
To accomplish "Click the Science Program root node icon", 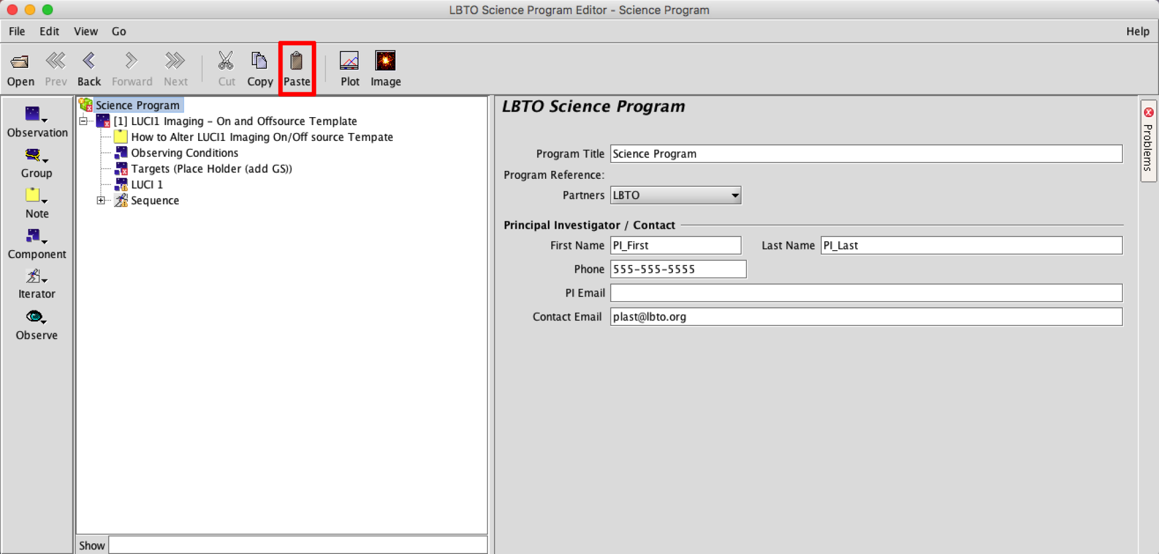I will tap(86, 105).
